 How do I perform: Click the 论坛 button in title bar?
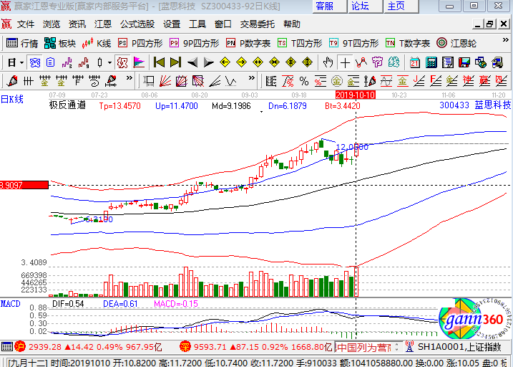(364, 6)
